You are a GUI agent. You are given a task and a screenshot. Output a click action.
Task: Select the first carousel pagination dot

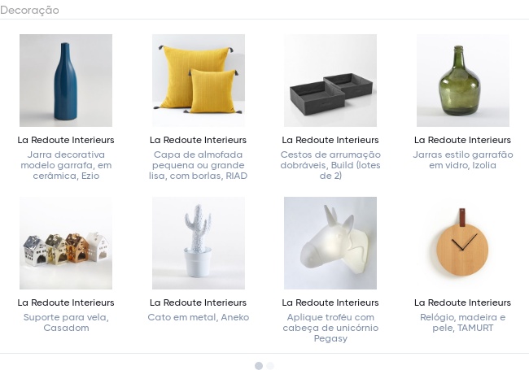click(259, 366)
